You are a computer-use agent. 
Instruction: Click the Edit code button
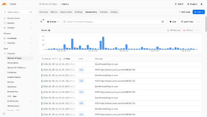pos(184,12)
